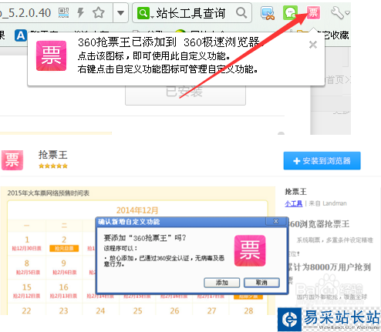Expand the wrench menu dropdown arrow
The image size is (381, 332).
pyautogui.click(x=347, y=13)
